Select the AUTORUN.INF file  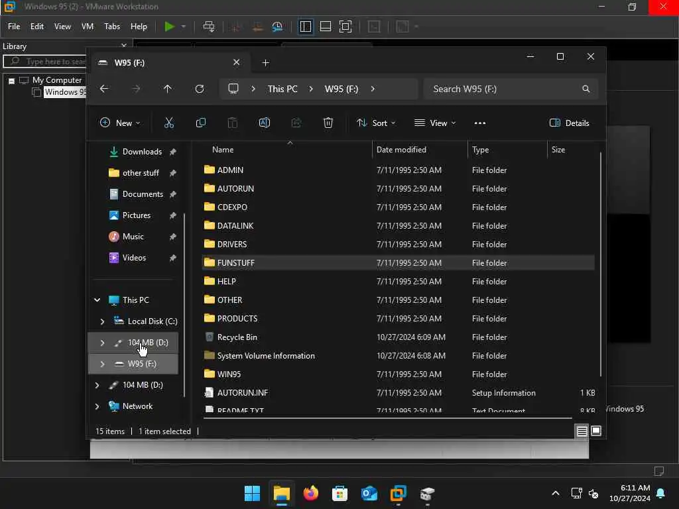click(x=398, y=392)
